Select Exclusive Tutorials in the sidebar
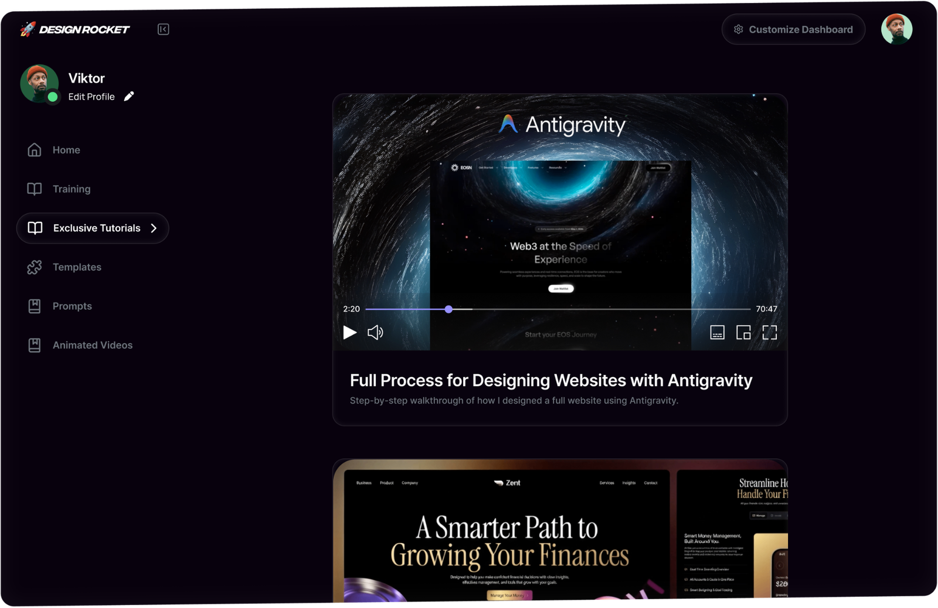Viewport: 938px width, 608px height. point(93,228)
